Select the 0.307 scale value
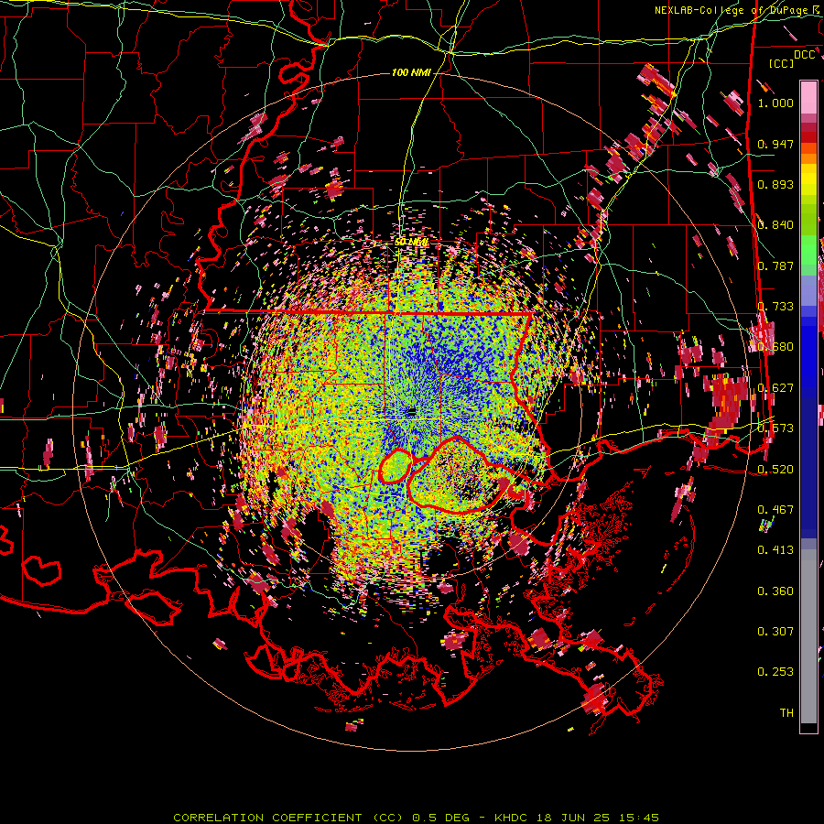824x824 pixels. (x=775, y=632)
